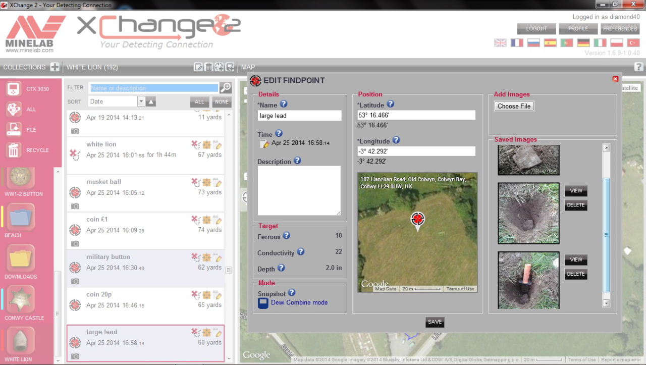Click the filter Name or description box
The height and width of the screenshot is (365, 646).
point(154,88)
